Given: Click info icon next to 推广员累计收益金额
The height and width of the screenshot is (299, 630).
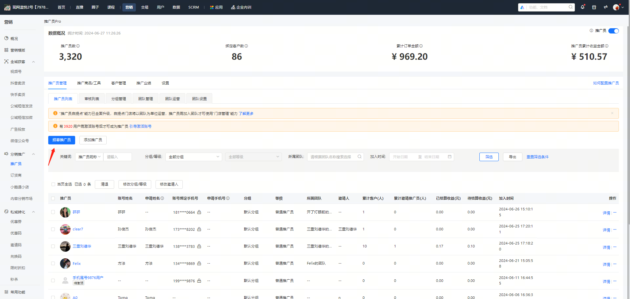Looking at the screenshot, I should (607, 46).
